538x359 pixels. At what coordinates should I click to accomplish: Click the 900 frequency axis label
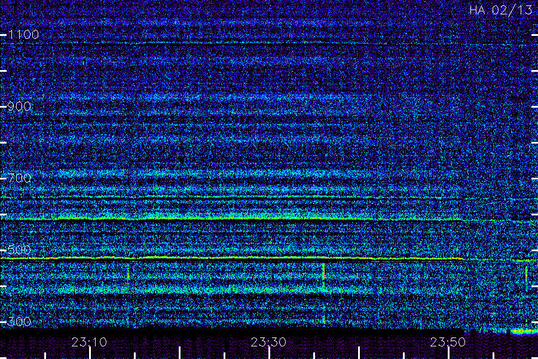click(19, 107)
